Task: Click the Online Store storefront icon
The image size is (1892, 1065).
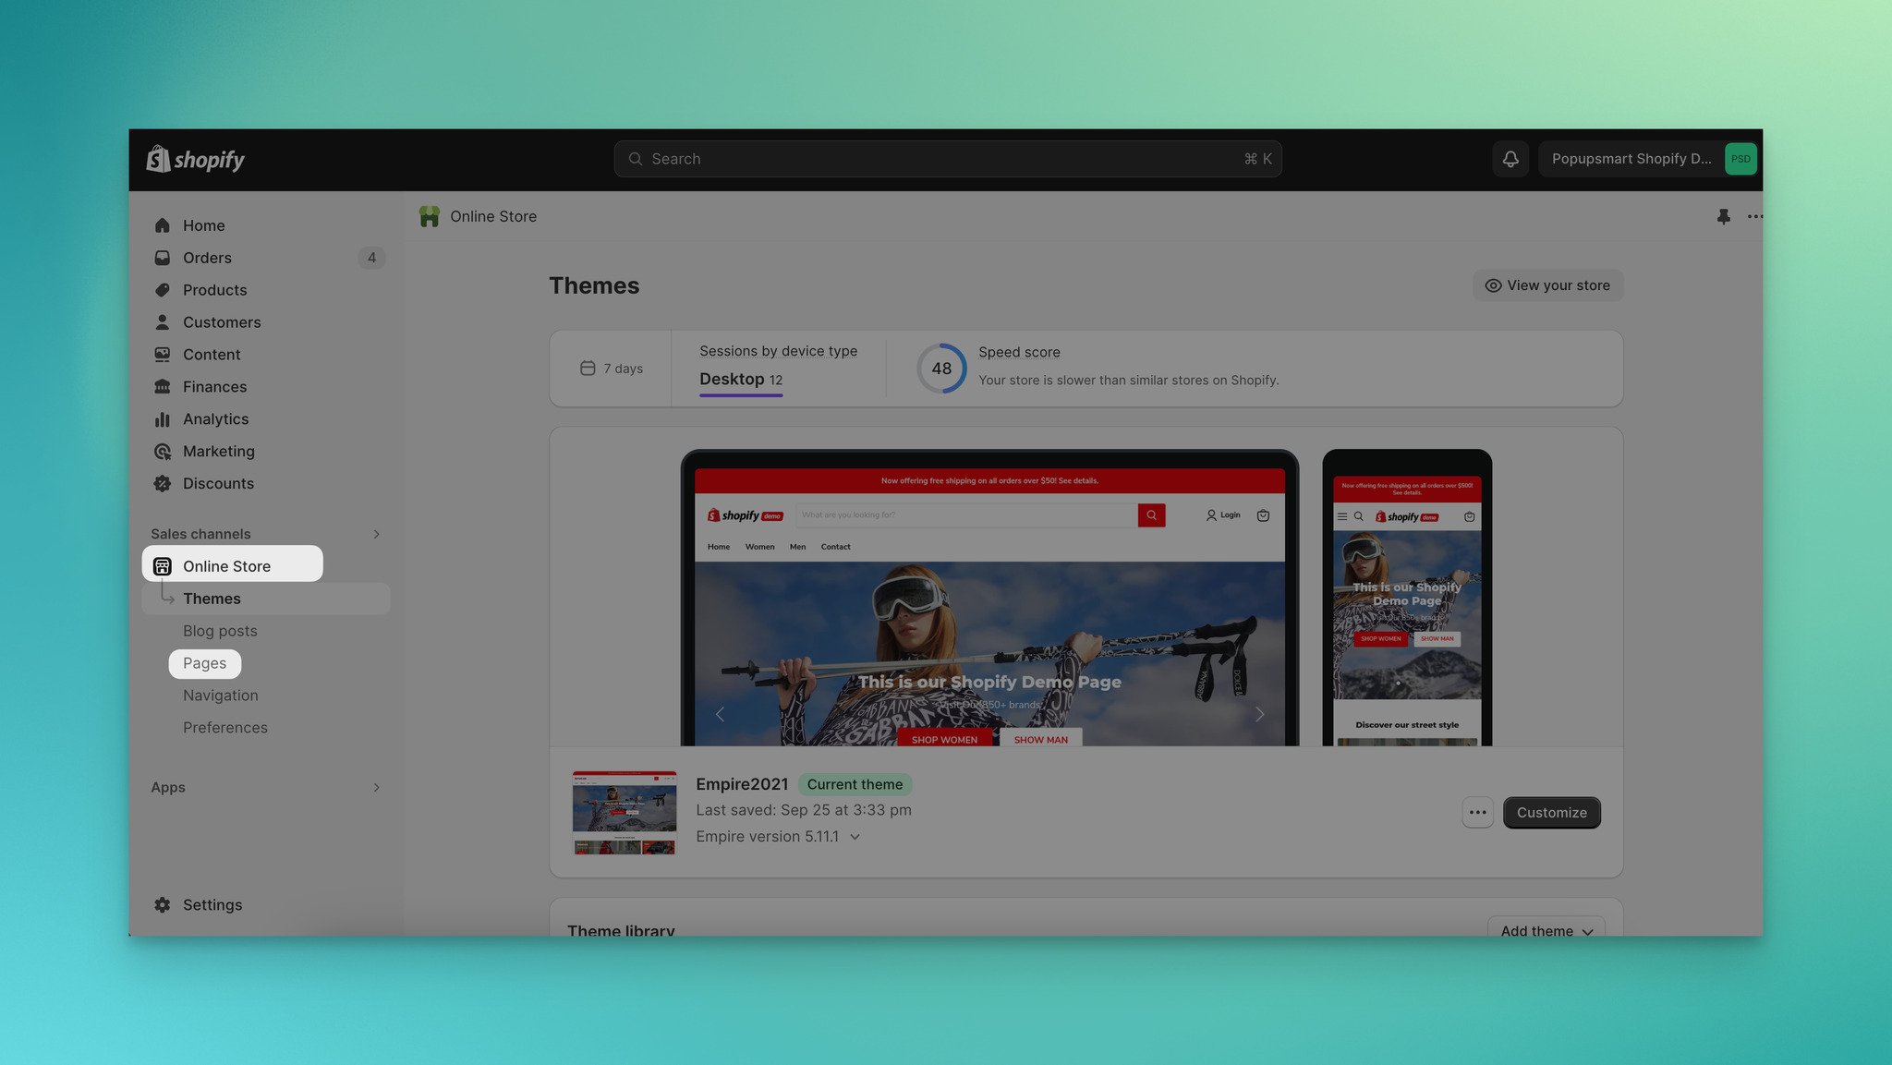Action: [x=163, y=566]
